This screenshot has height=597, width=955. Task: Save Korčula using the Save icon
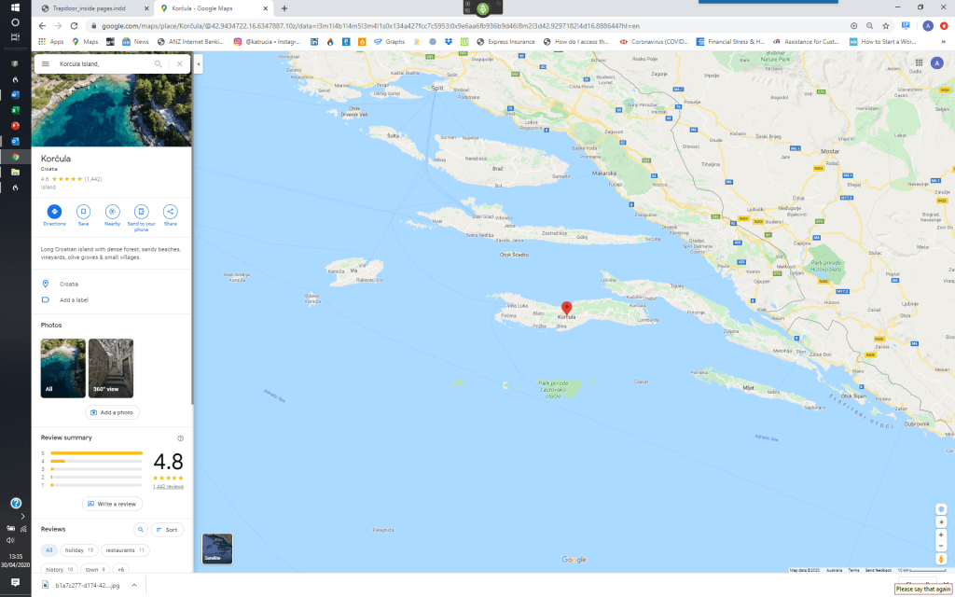click(x=83, y=212)
